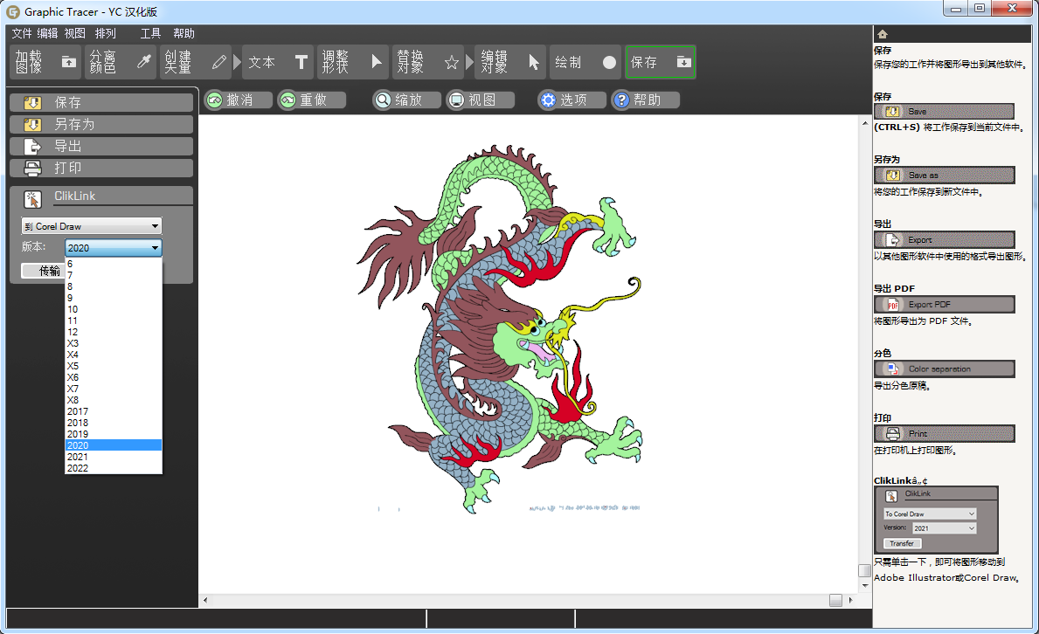Select version 2018 in the open list

point(79,423)
